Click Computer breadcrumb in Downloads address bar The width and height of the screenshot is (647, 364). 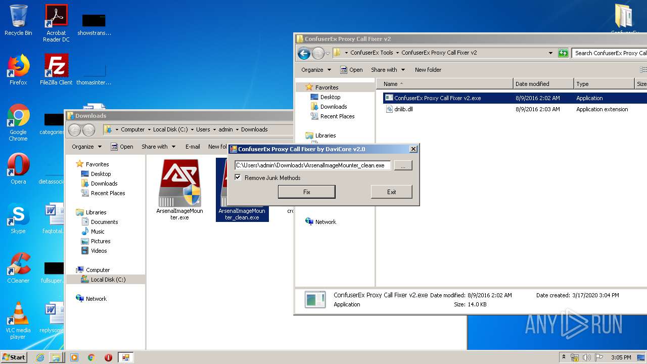click(x=132, y=129)
